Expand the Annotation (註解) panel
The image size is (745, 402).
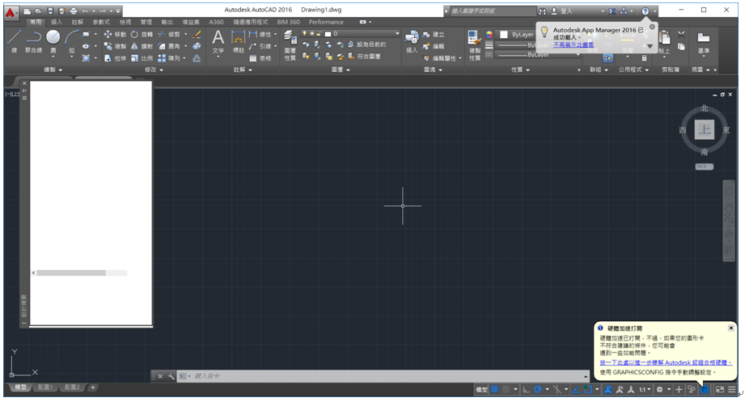[243, 70]
